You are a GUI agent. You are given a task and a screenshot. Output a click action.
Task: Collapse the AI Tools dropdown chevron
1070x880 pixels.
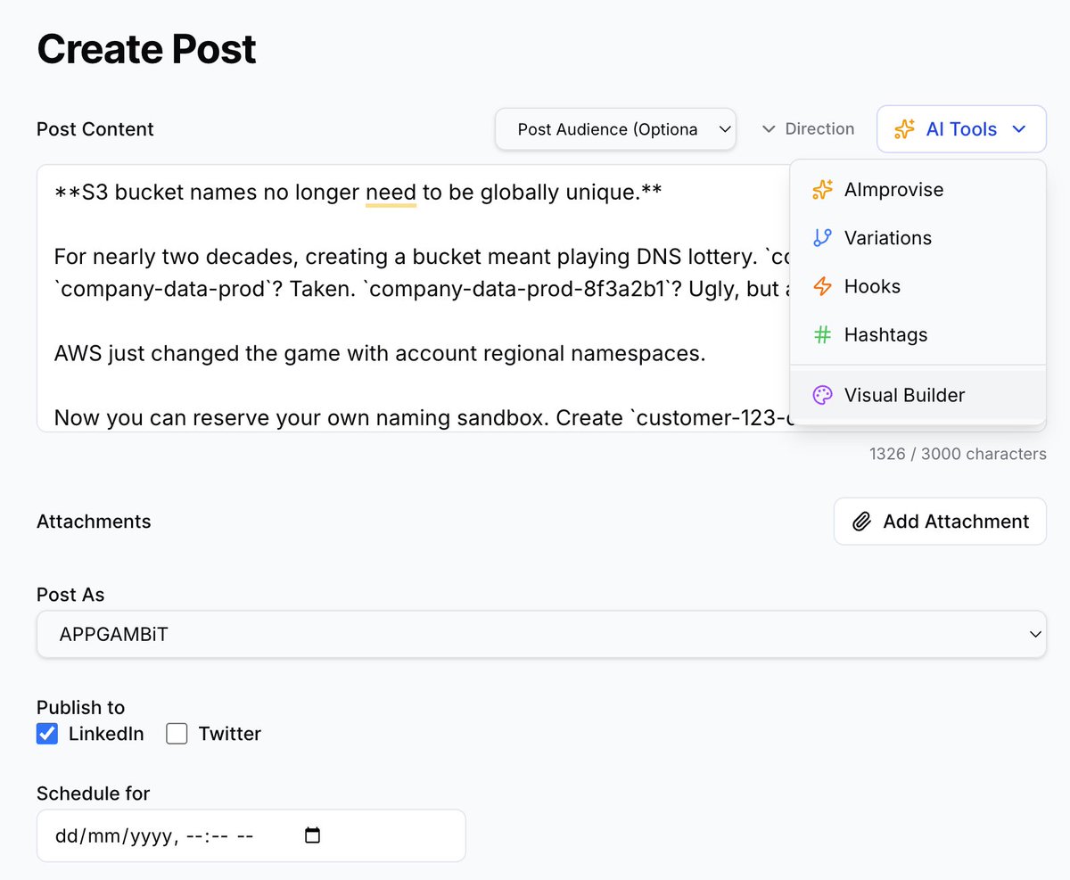tap(1019, 129)
